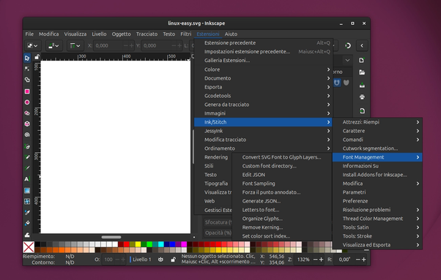Click the Import file icon
The image size is (441, 280).
(x=362, y=111)
